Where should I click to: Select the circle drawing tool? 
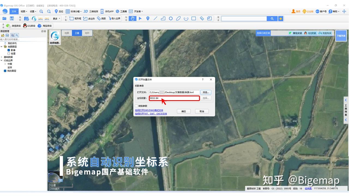(171, 19)
